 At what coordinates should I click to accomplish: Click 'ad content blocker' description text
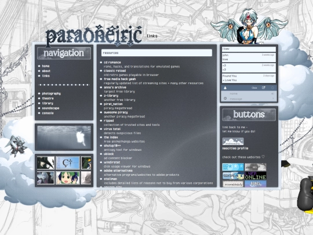(118, 158)
